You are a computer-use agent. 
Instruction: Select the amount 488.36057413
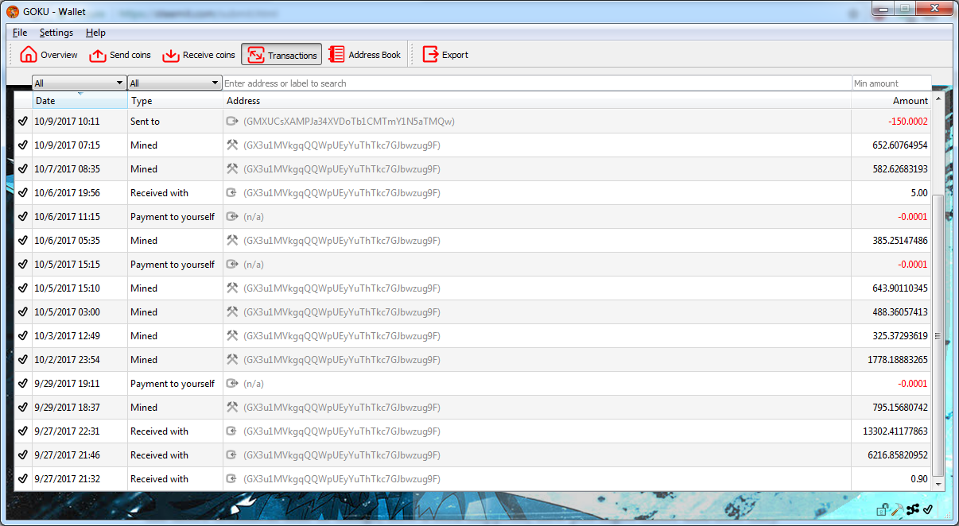point(900,312)
